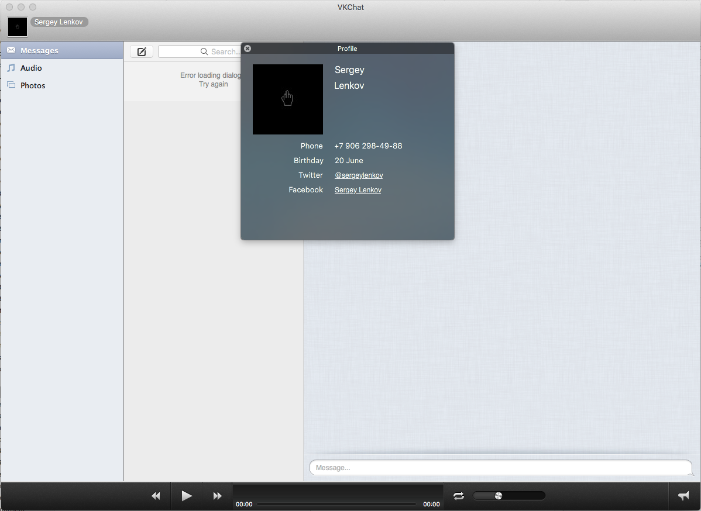The height and width of the screenshot is (511, 701).
Task: Click the name Sergey in profile popup
Action: [349, 70]
